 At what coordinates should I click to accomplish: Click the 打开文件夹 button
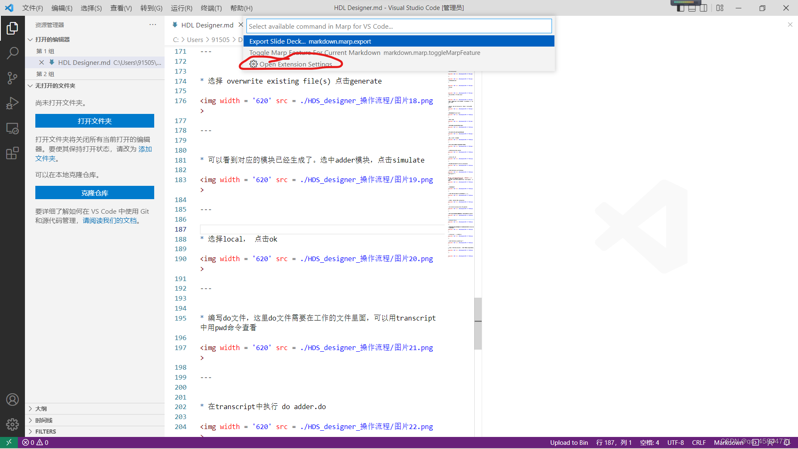click(94, 121)
